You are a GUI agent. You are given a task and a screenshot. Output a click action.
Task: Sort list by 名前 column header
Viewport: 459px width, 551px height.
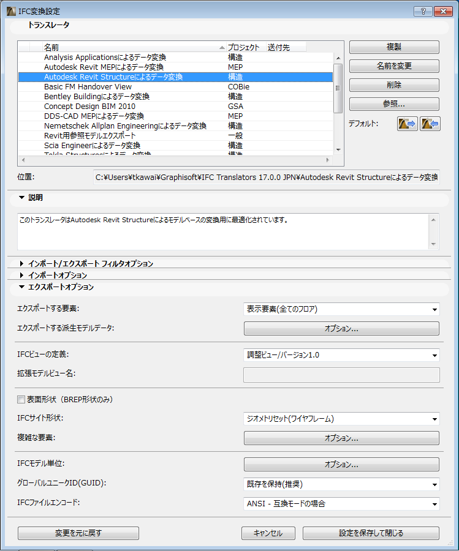click(x=134, y=47)
